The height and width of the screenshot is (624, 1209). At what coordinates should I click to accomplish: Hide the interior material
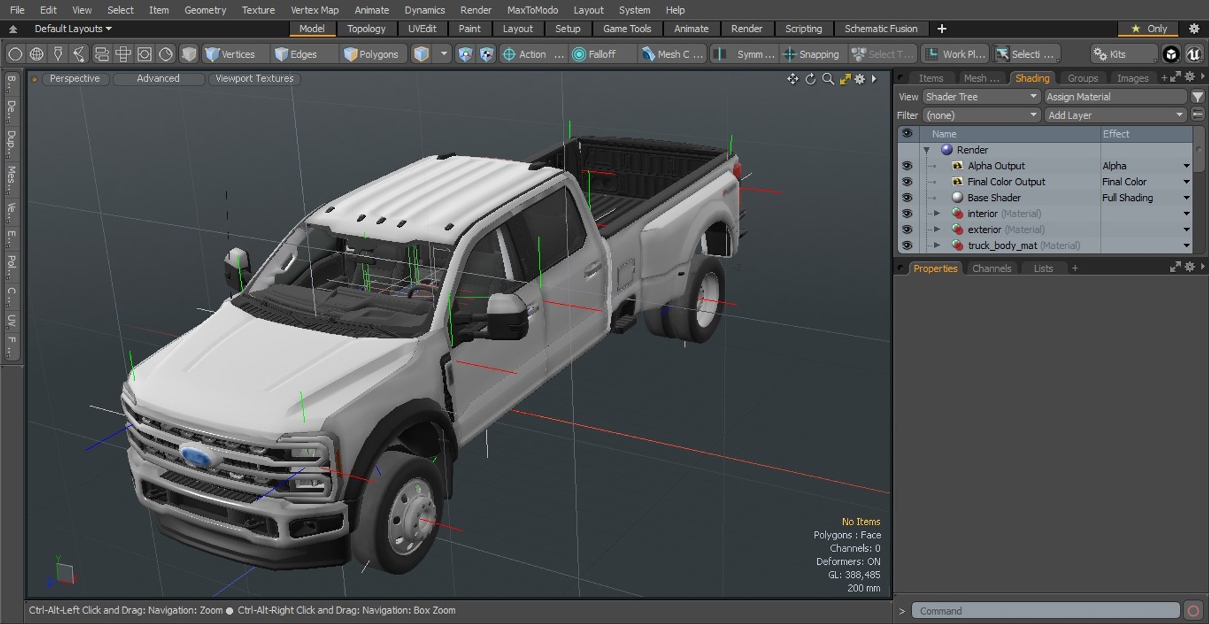(x=907, y=213)
